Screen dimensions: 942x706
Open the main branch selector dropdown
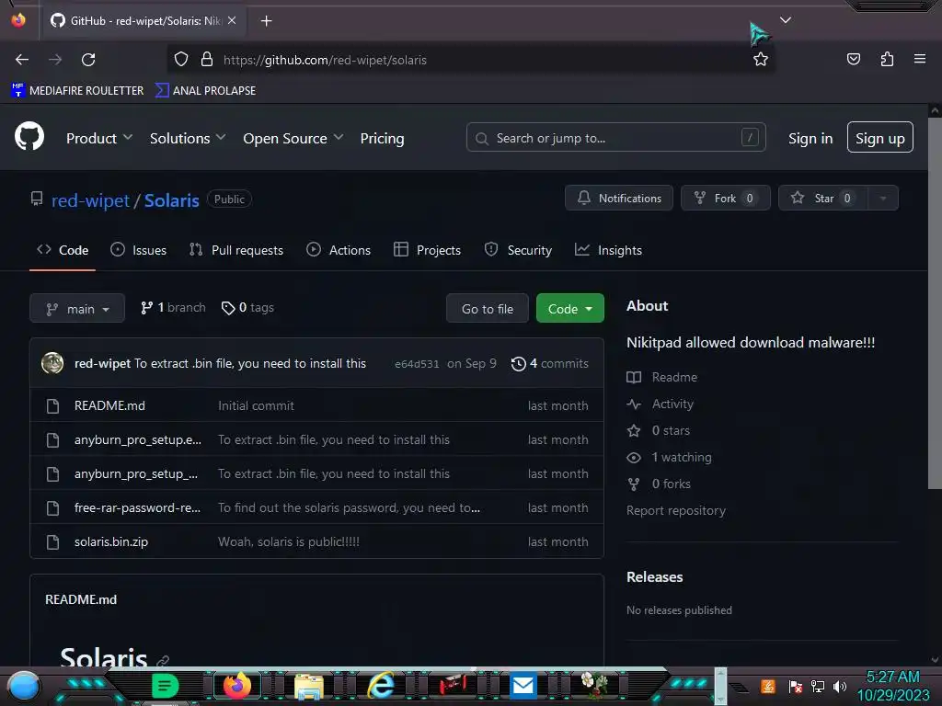tap(77, 308)
